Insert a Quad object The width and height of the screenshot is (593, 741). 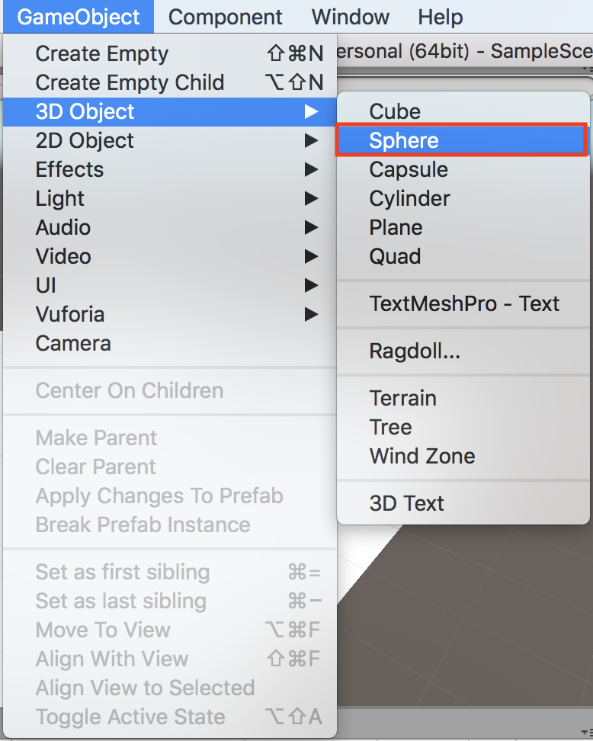pyautogui.click(x=395, y=256)
